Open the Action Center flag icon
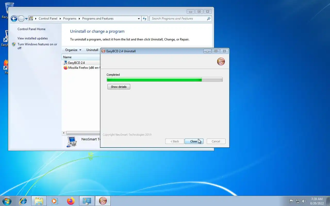330x206 pixels. pyautogui.click(x=291, y=201)
